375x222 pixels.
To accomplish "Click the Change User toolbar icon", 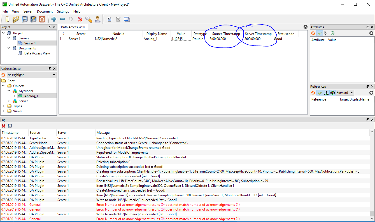I will coord(97,19).
